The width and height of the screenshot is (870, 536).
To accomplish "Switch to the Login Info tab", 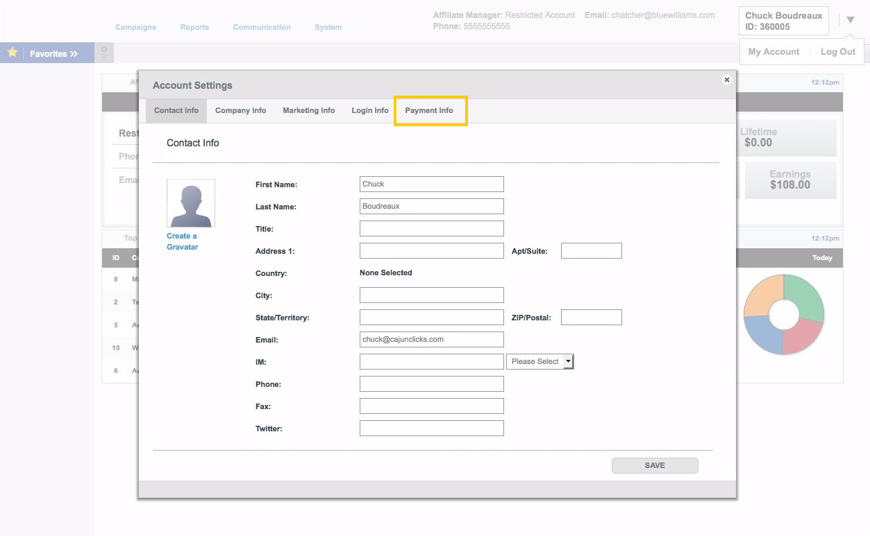I will coord(369,110).
